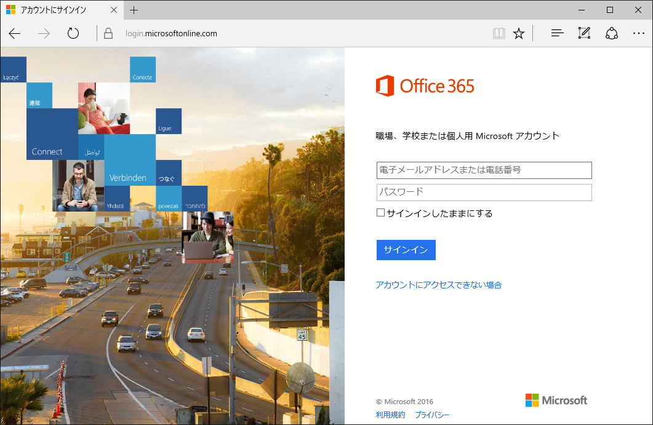Viewport: 653px width, 425px height.
Task: Close the browser window
Action: (638, 10)
